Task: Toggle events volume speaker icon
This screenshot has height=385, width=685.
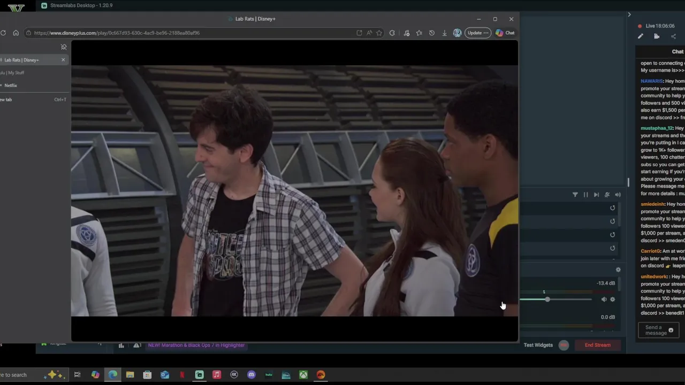Action: 618,195
